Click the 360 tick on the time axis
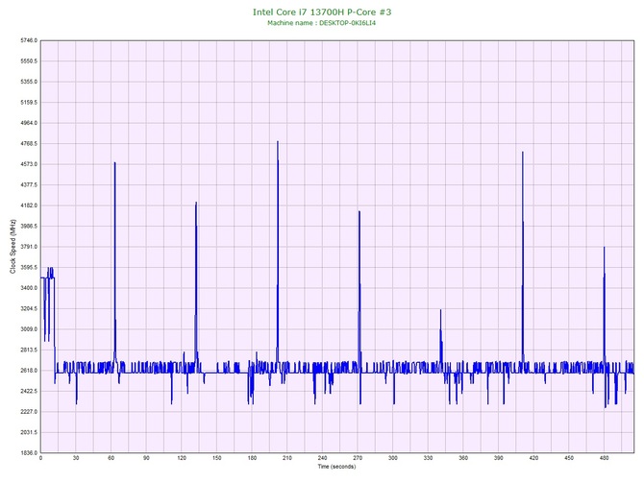 click(463, 458)
